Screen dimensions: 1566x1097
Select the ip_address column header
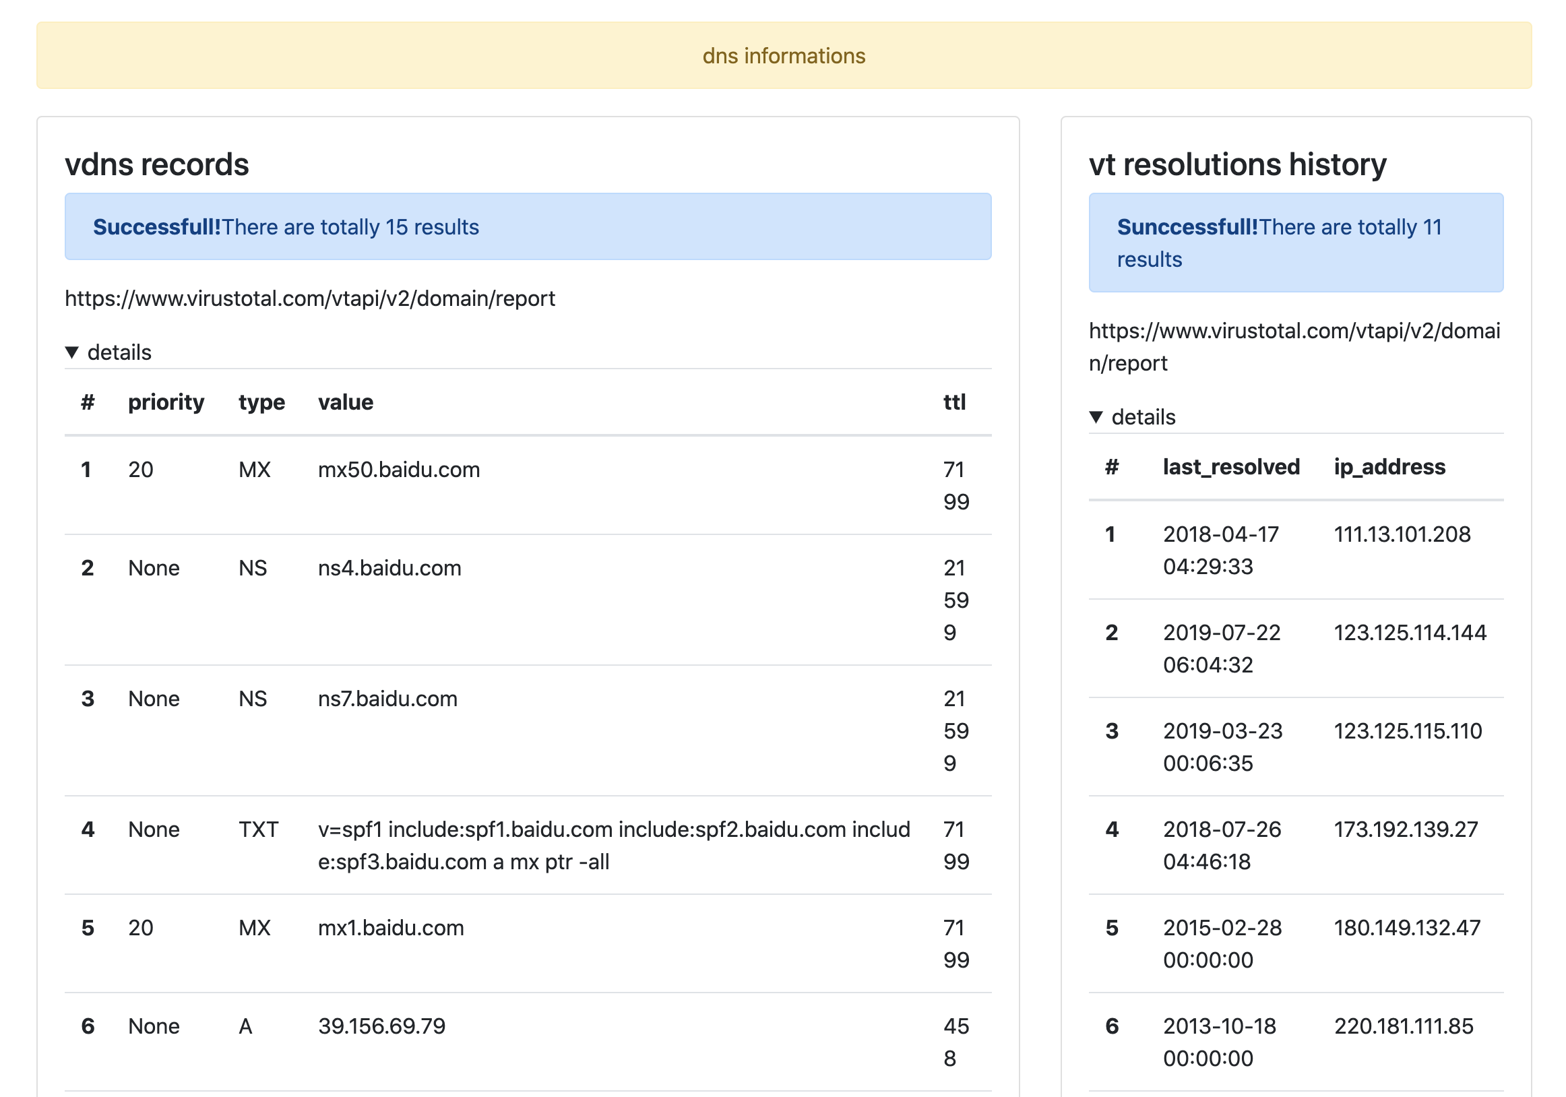[1389, 468]
